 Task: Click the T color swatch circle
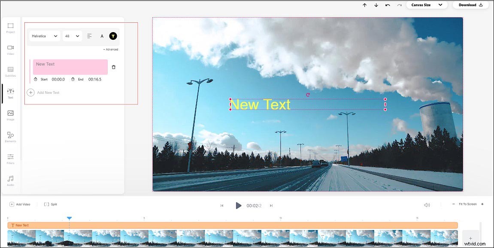112,36
